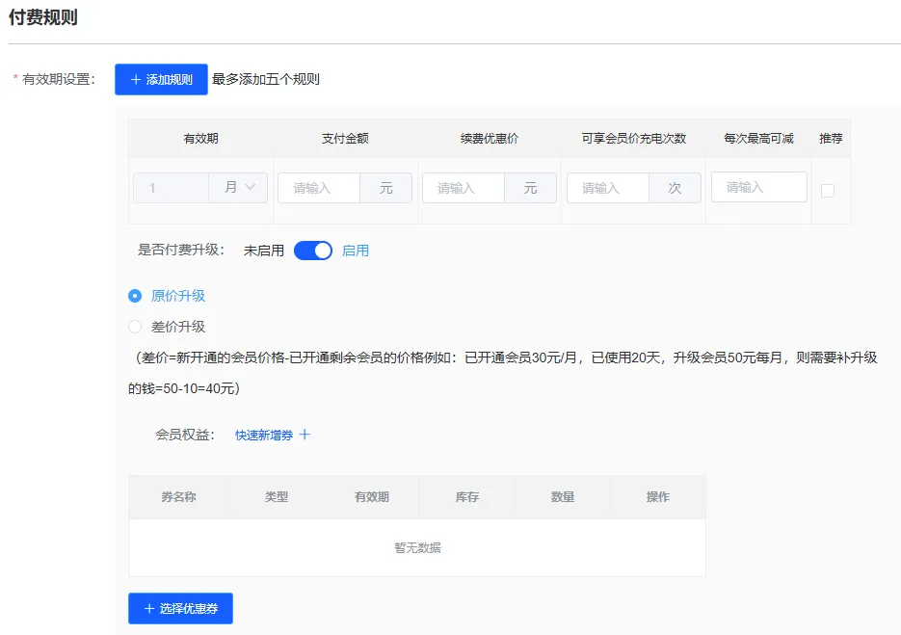Open the validity unit dropdown showing 月
Viewport: 901px width, 635px height.
239,188
